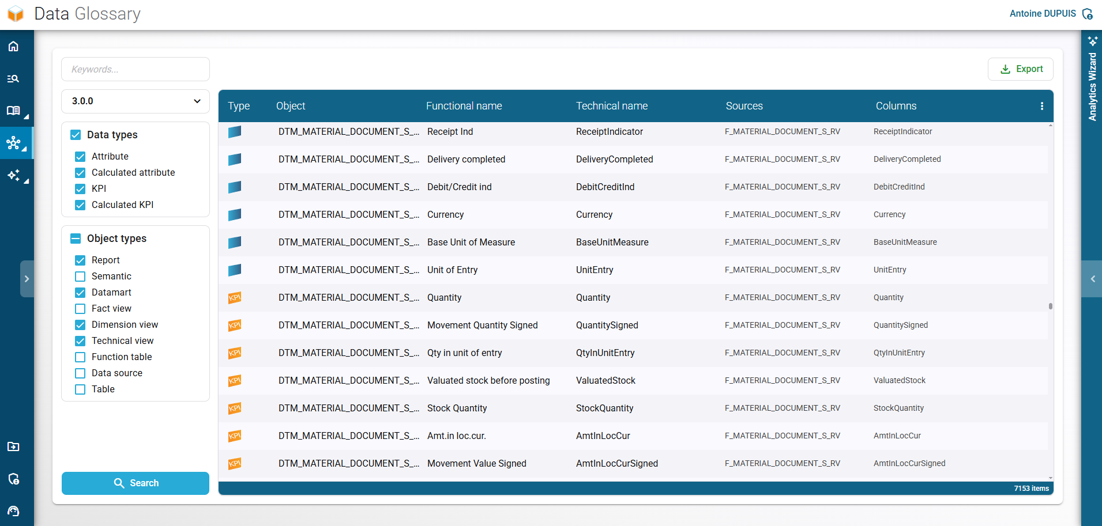Image resolution: width=1102 pixels, height=526 pixels.
Task: Click the KPI icon for the Stock Quantity row
Action: coord(235,408)
